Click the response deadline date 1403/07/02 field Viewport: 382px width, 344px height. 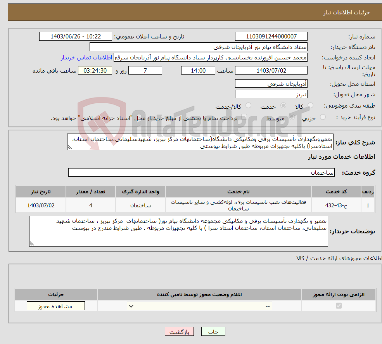[x=271, y=71]
